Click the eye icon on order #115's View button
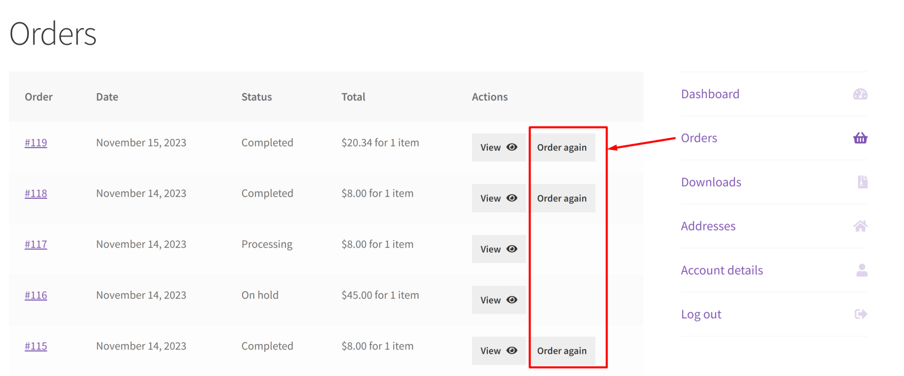The height and width of the screenshot is (376, 904). (513, 350)
